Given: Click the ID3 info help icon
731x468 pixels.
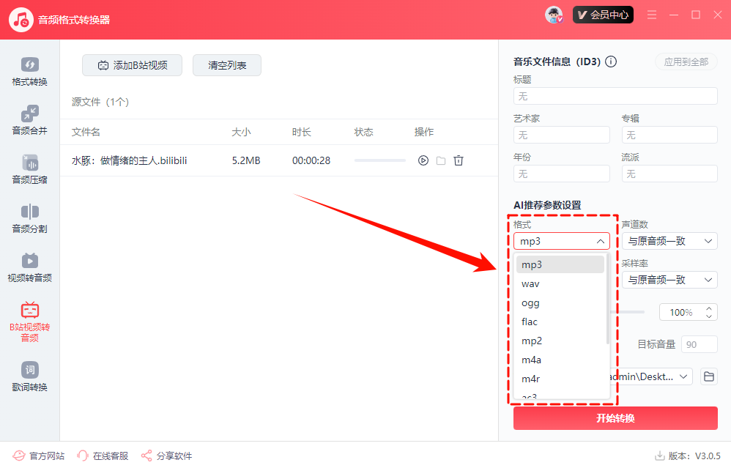Looking at the screenshot, I should coord(611,62).
